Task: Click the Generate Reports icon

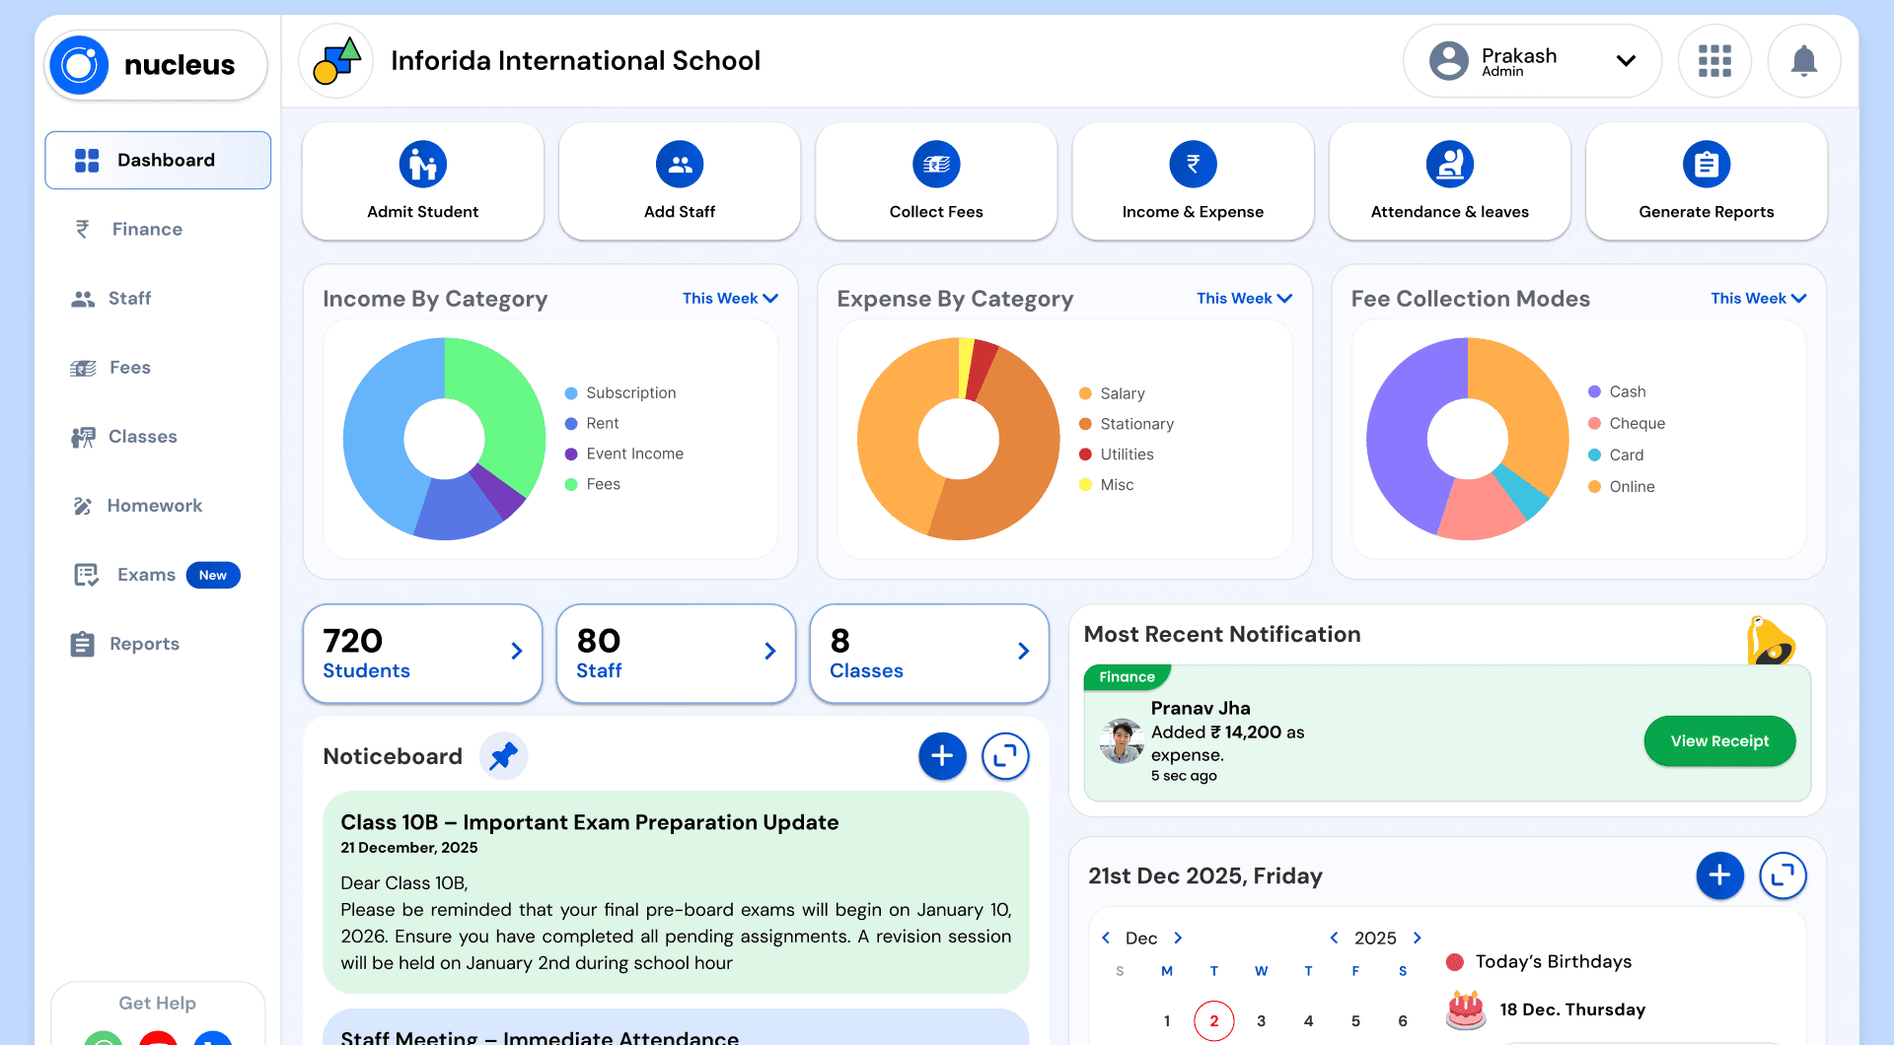Action: [1706, 164]
